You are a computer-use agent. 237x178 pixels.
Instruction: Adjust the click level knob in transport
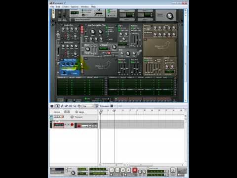(73, 173)
